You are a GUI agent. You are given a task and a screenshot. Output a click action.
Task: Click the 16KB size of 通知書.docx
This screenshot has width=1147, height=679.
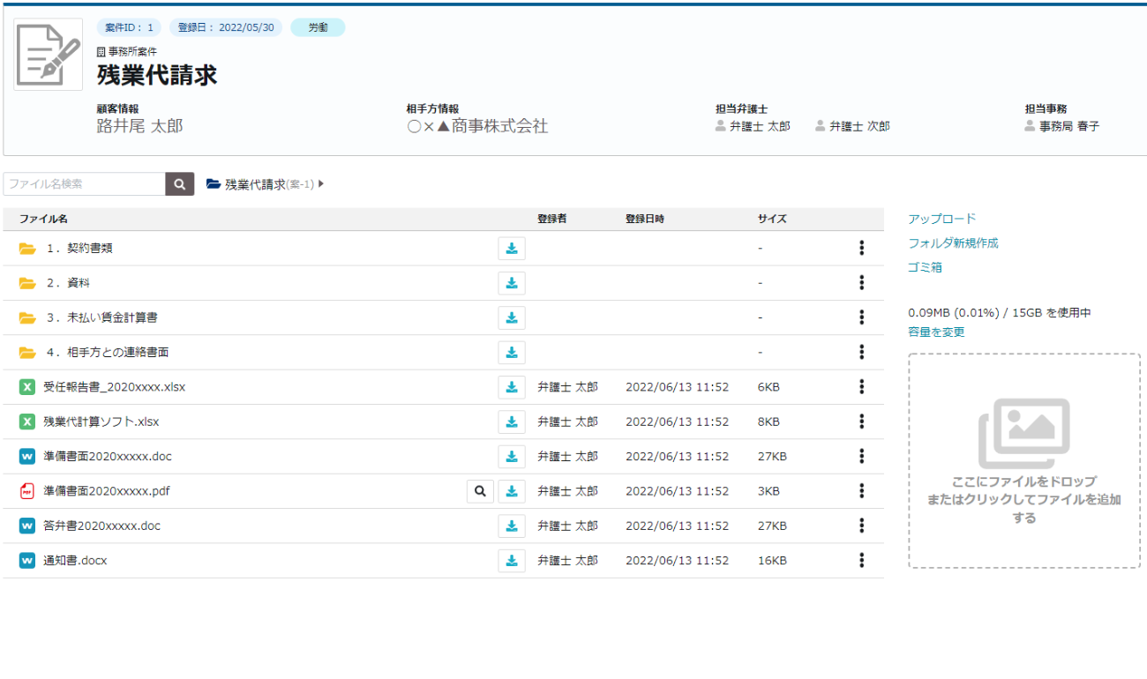[772, 561]
